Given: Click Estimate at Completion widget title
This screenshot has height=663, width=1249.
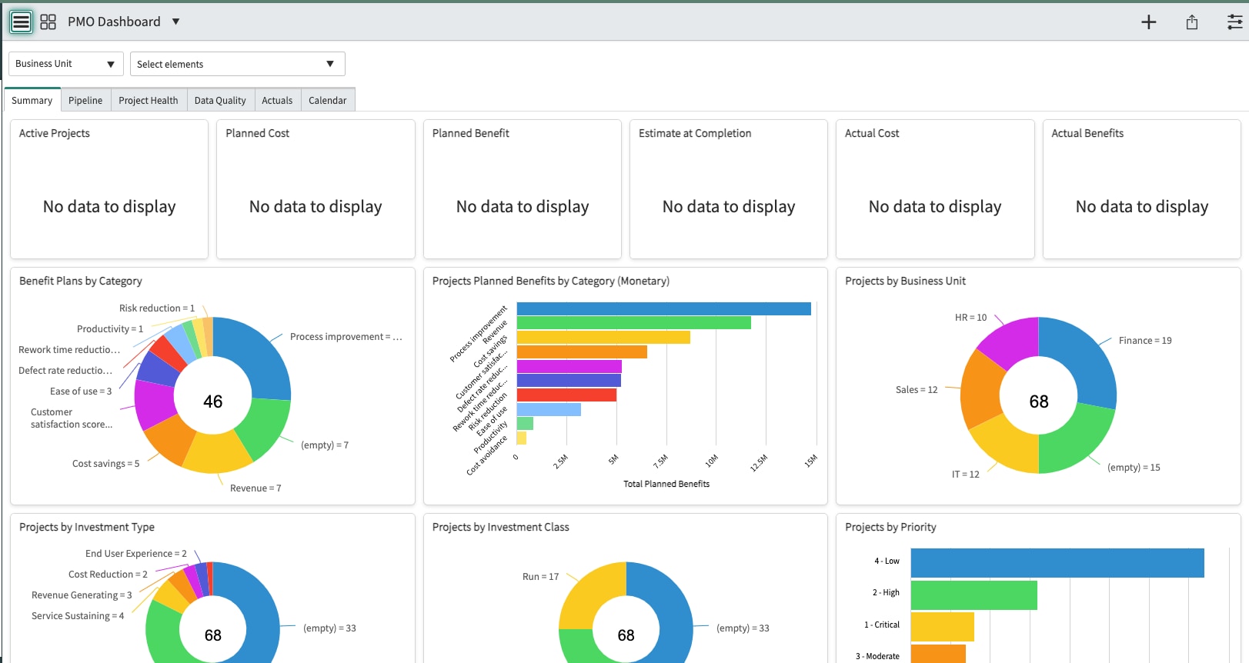Looking at the screenshot, I should tap(695, 133).
